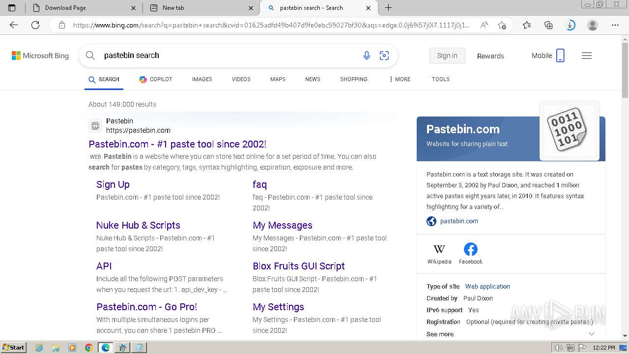Start voice search with the microphone icon

pyautogui.click(x=367, y=56)
